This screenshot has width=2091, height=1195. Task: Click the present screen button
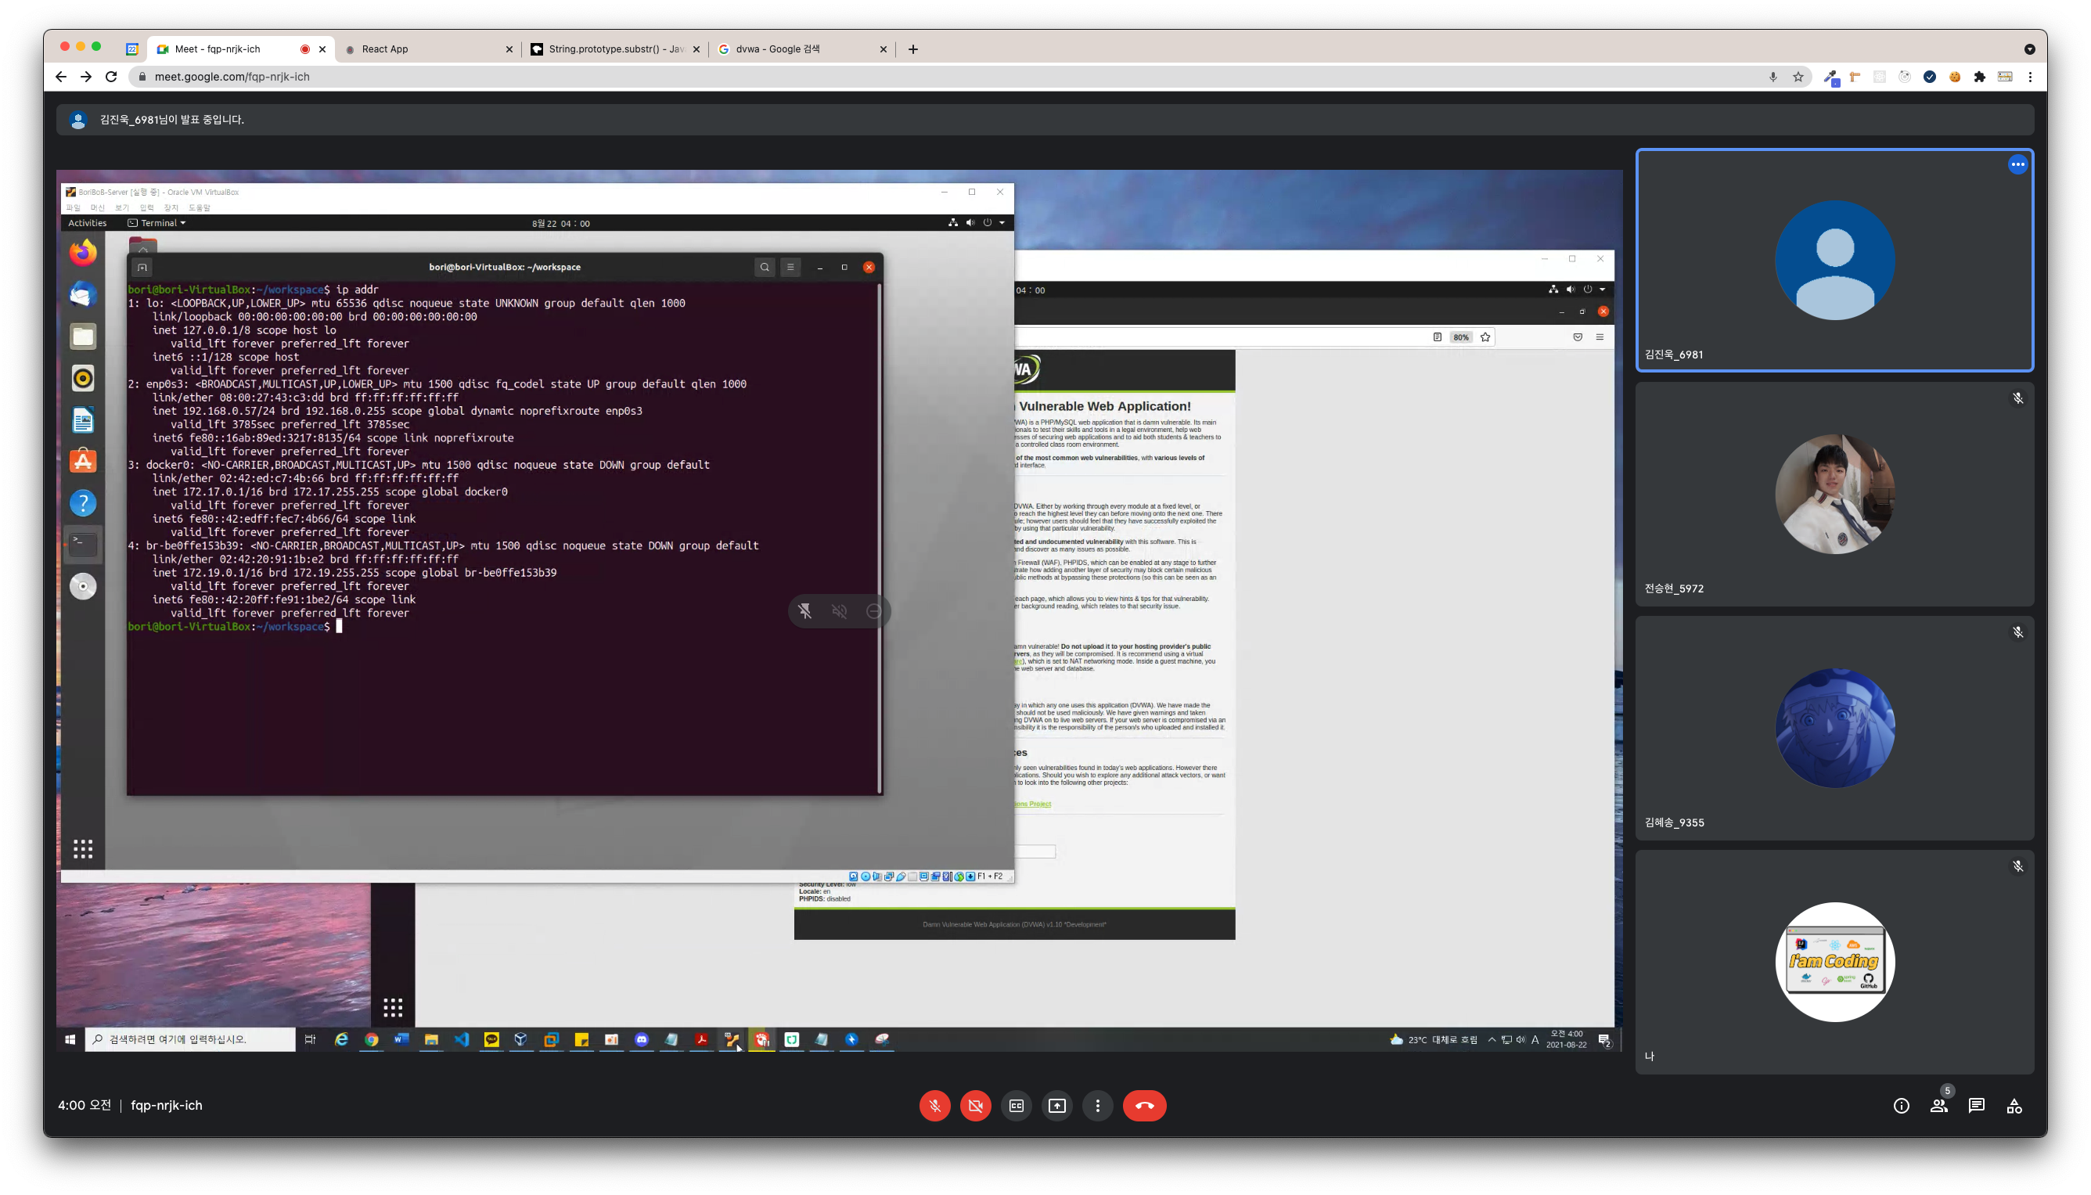(1057, 1106)
